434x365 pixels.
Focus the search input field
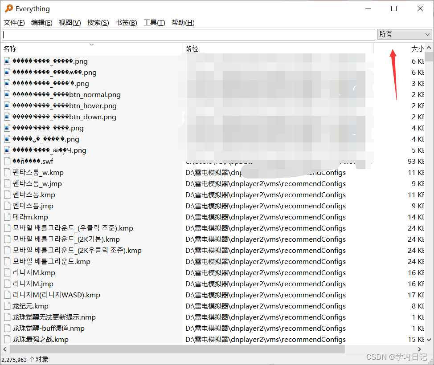[188, 35]
